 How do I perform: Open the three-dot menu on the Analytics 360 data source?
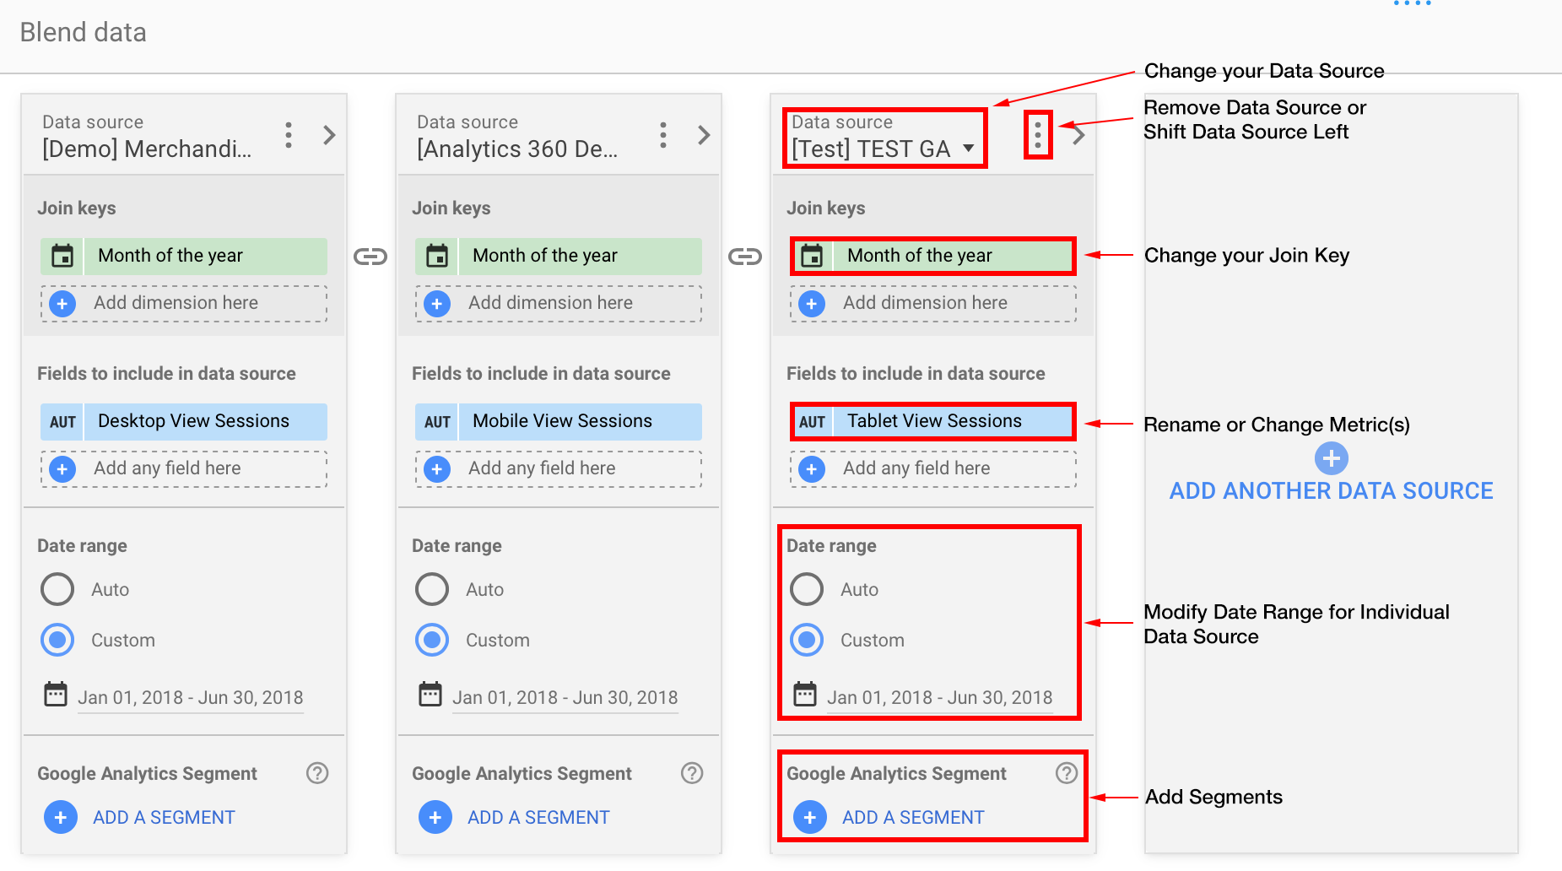(663, 134)
